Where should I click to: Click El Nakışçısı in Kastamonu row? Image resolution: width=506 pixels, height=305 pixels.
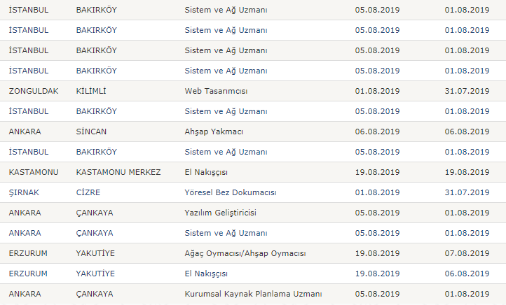pyautogui.click(x=206, y=172)
